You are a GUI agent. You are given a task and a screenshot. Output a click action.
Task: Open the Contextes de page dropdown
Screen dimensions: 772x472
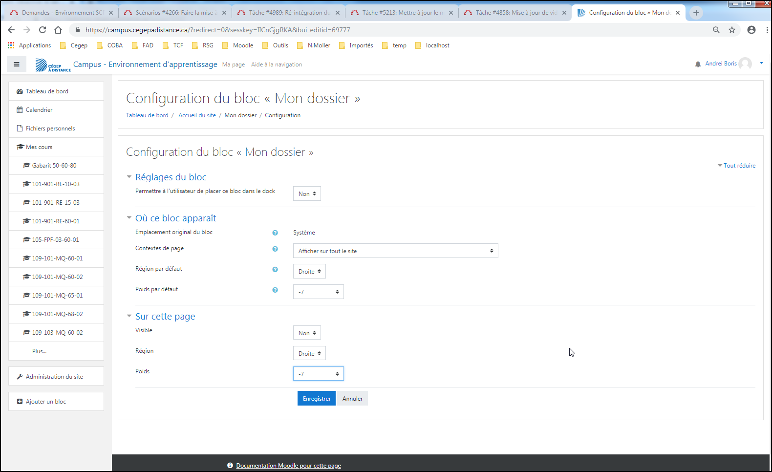coord(395,251)
